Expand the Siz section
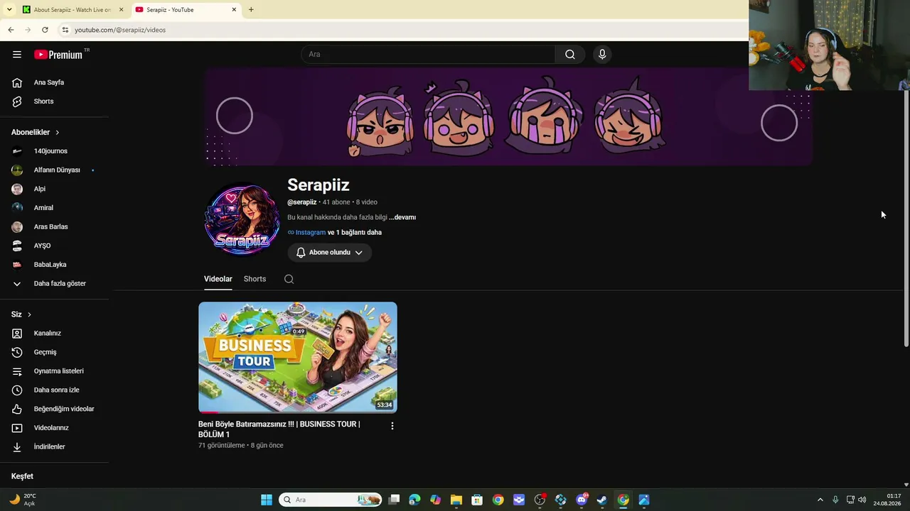Viewport: 910px width, 511px height. tap(21, 314)
